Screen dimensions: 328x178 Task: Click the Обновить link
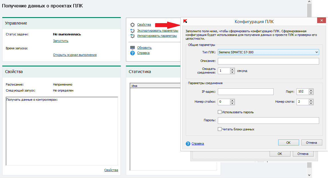[x=144, y=48]
